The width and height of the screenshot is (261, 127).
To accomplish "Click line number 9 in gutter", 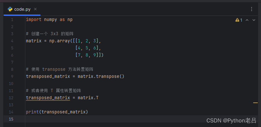I will tap(12, 77).
